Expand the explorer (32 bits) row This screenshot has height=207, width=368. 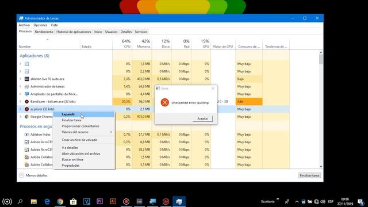(x=21, y=109)
